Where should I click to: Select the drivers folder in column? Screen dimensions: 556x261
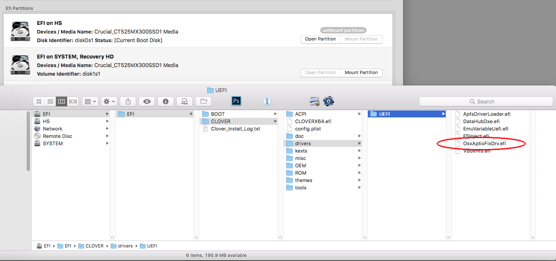point(303,144)
